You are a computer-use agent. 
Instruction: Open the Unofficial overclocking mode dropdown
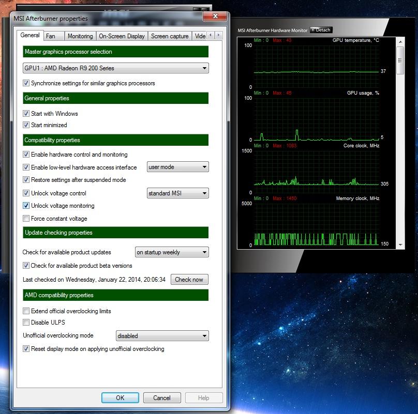(162, 335)
